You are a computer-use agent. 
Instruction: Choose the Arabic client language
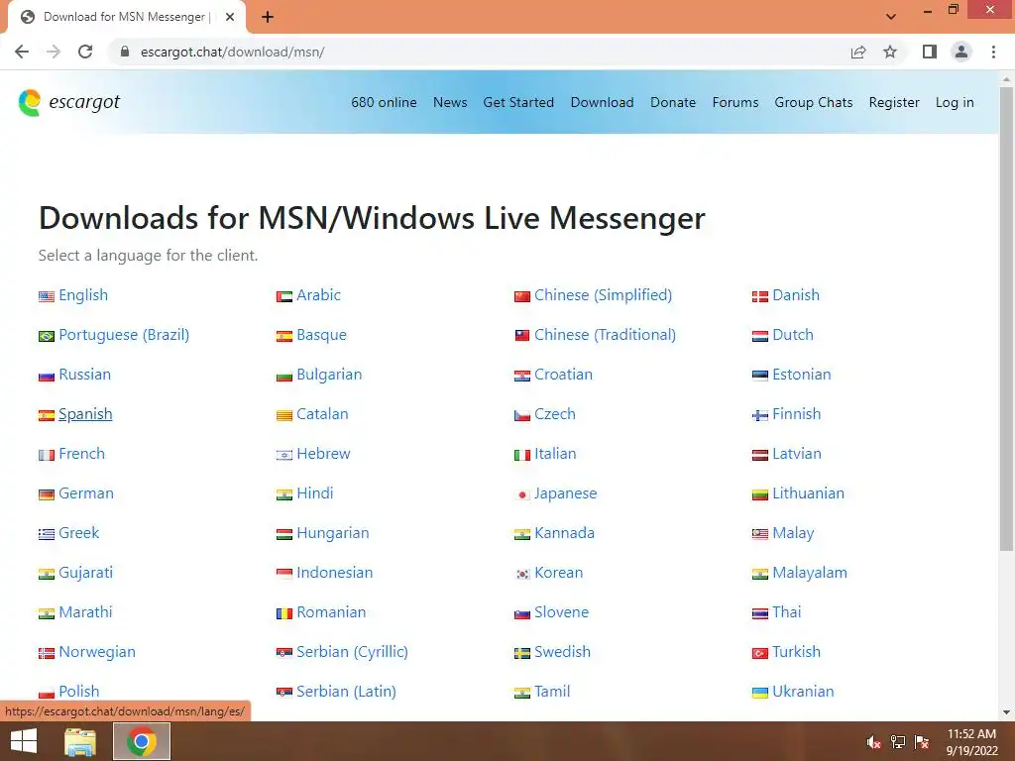[318, 295]
